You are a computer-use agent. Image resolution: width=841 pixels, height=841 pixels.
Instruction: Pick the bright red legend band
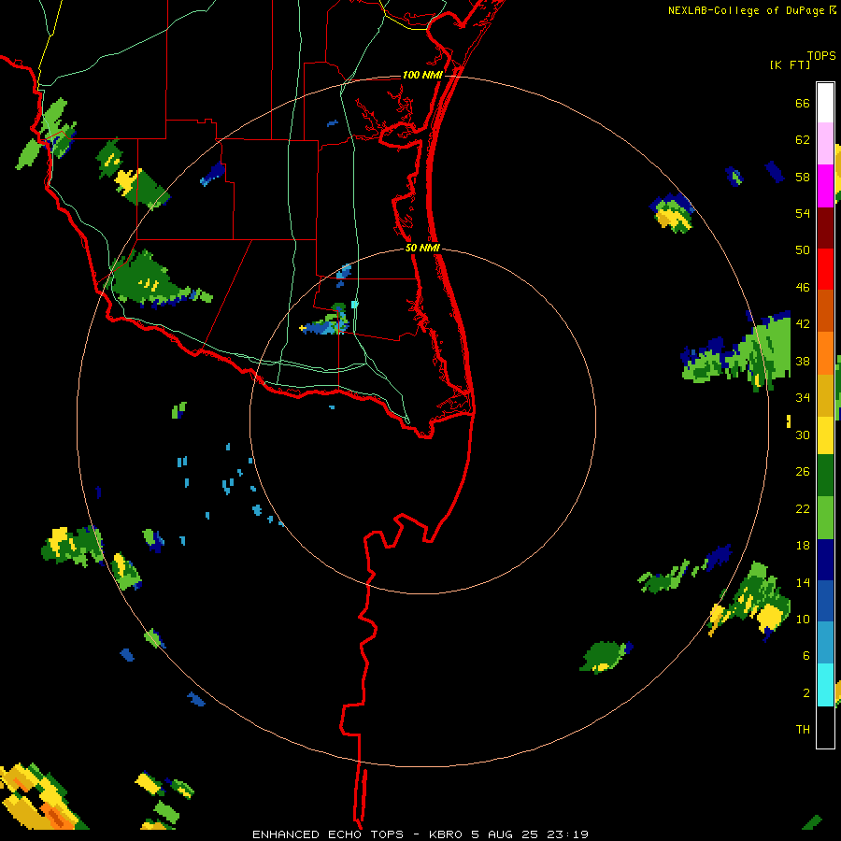coord(825,269)
